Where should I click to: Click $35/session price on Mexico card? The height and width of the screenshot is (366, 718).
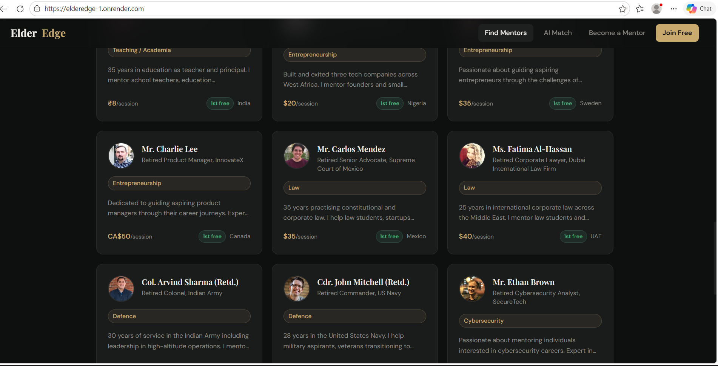coord(300,236)
